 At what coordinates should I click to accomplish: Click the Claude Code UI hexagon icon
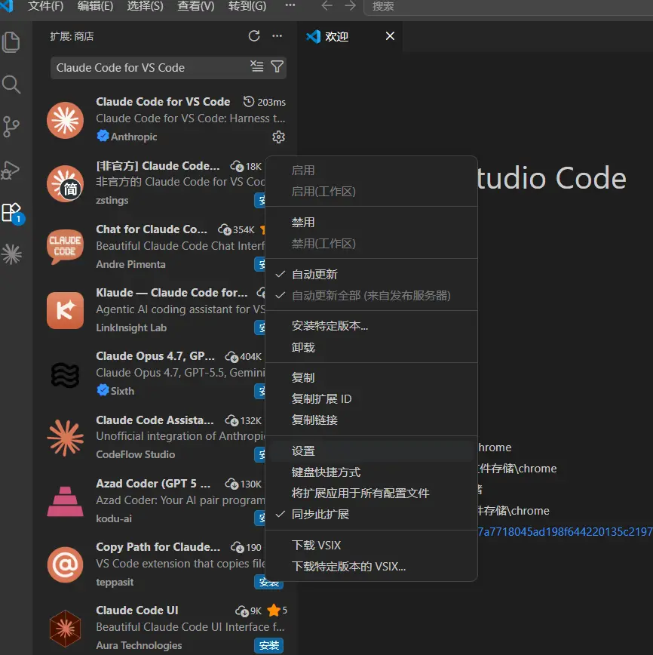click(65, 629)
